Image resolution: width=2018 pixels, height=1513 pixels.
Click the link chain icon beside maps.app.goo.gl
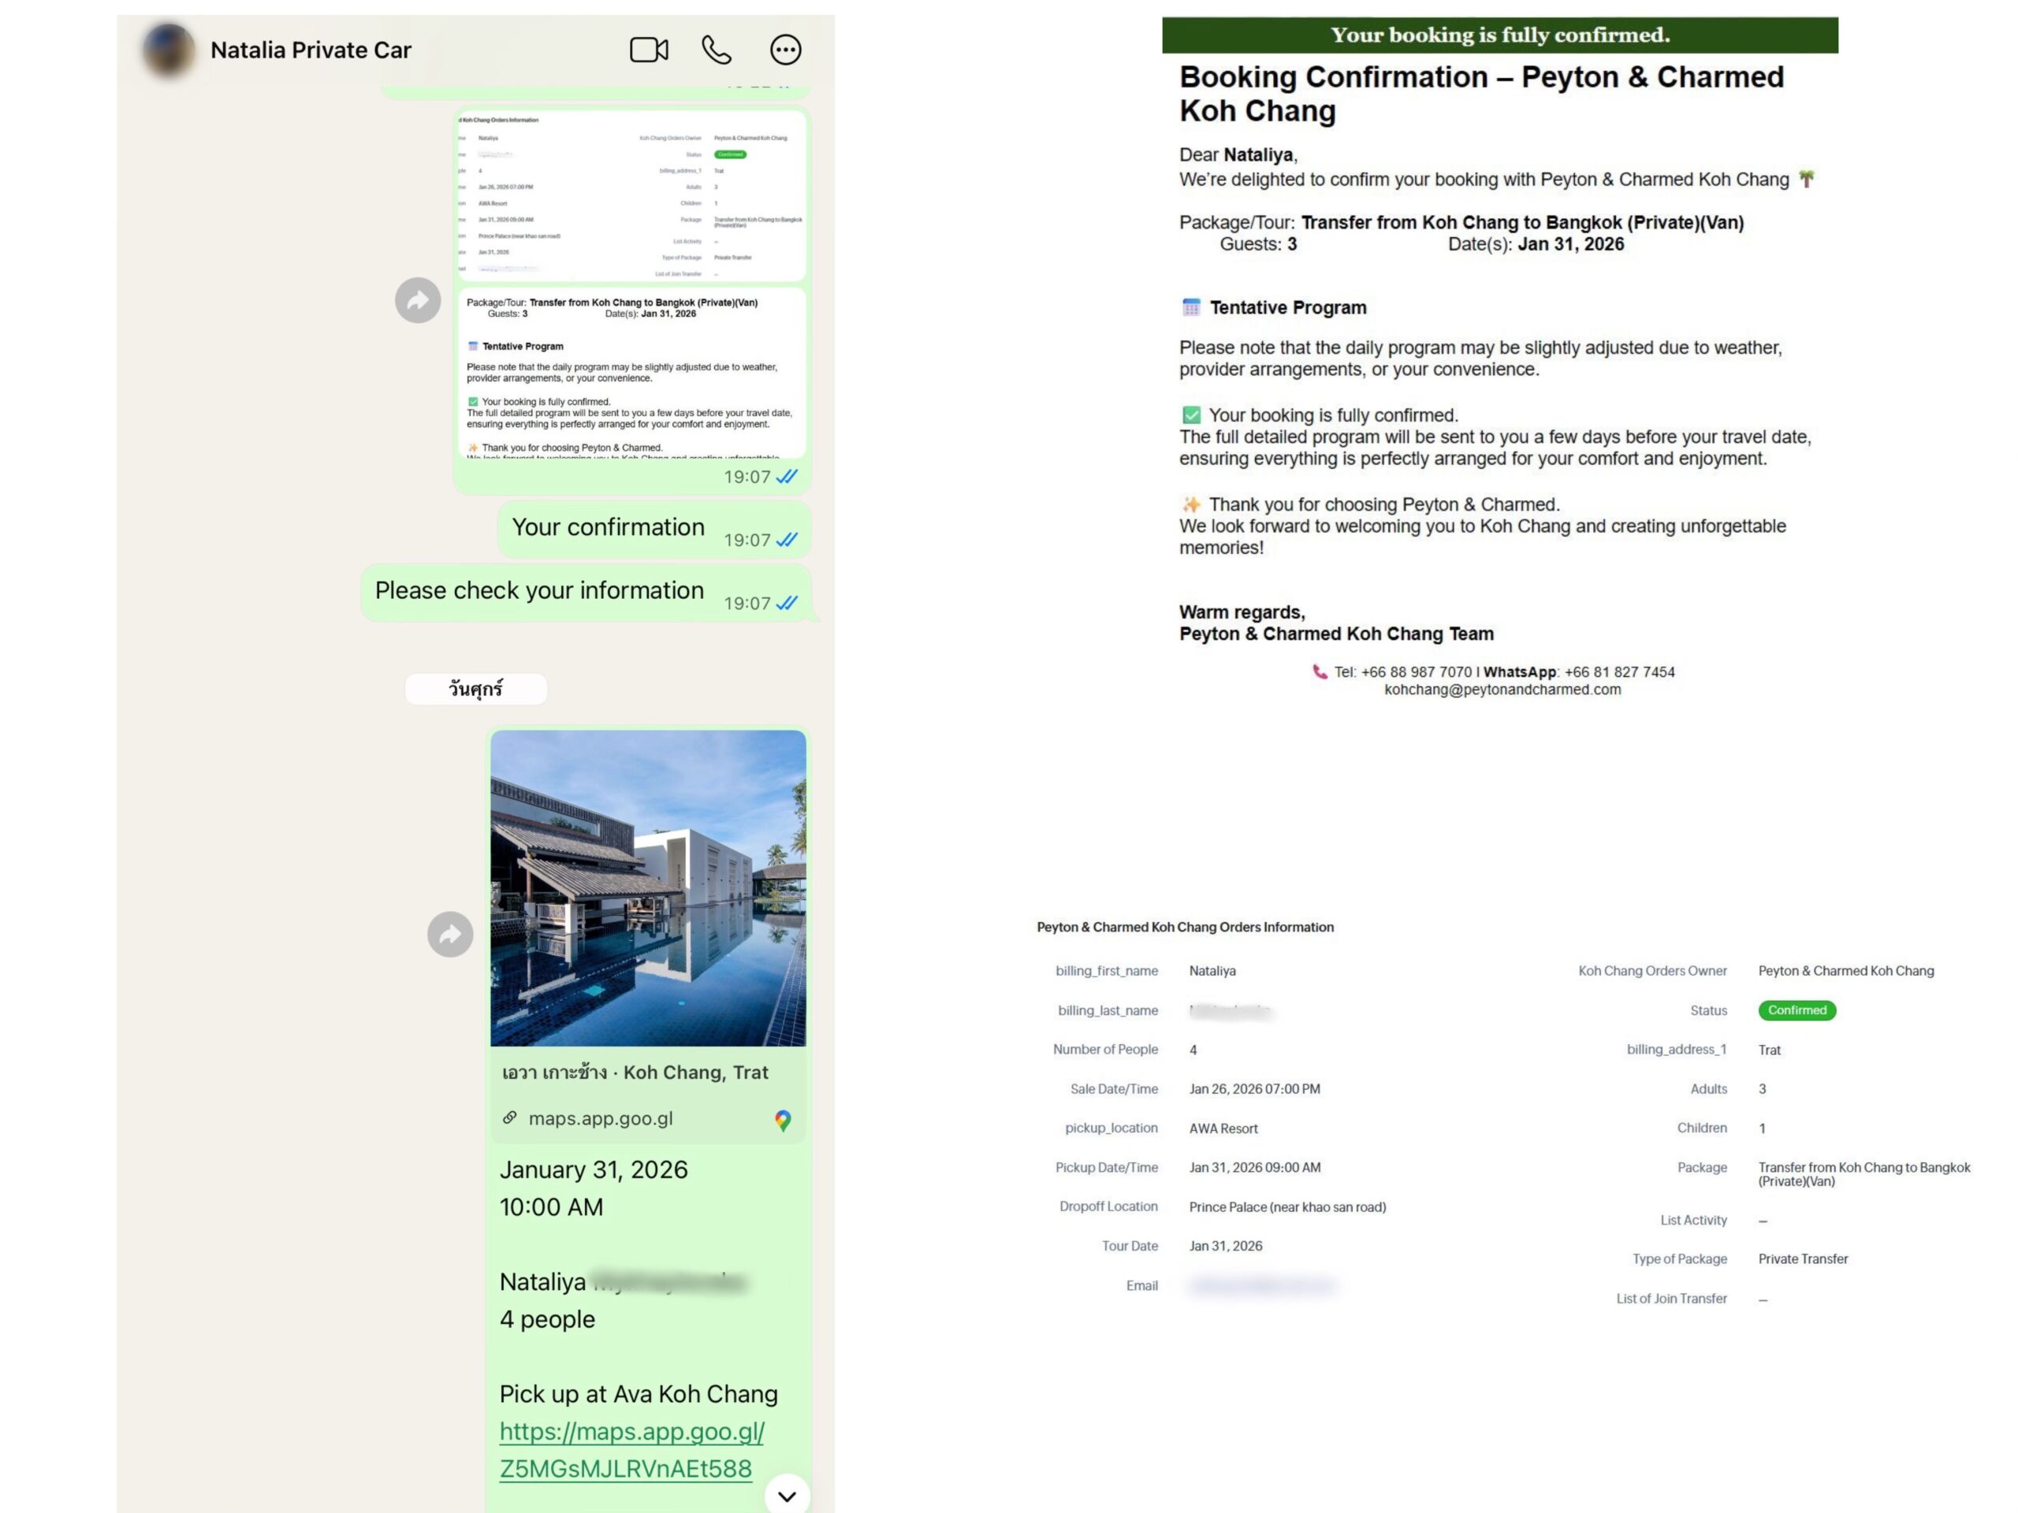[510, 1117]
